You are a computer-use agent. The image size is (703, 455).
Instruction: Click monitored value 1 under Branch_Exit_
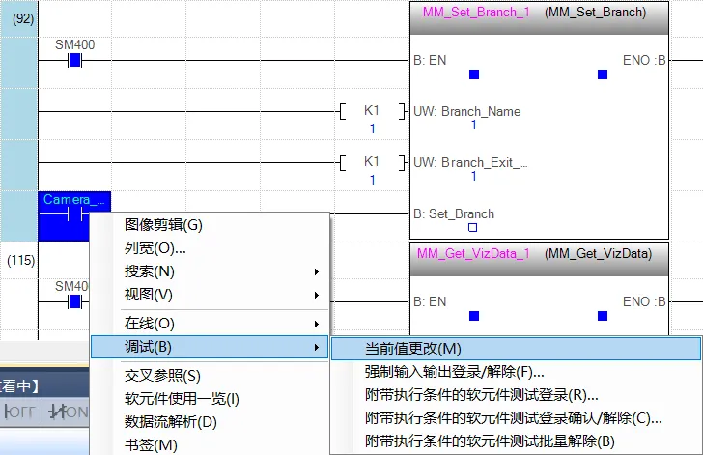click(473, 177)
